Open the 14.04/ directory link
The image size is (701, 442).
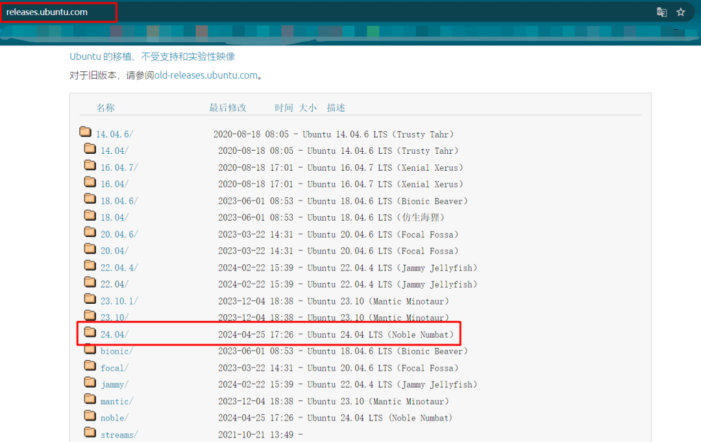(114, 151)
